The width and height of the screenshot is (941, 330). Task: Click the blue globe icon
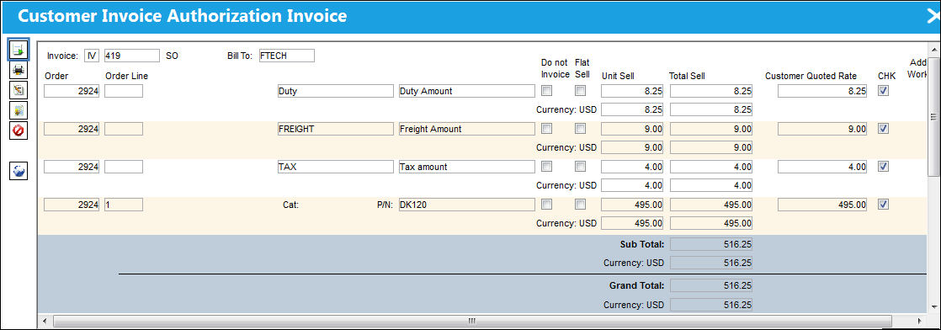(19, 171)
